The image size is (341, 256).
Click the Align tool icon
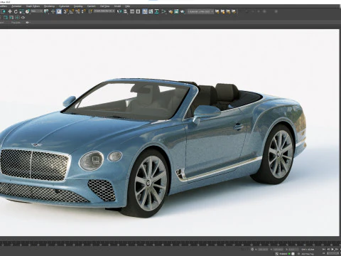[125, 11]
